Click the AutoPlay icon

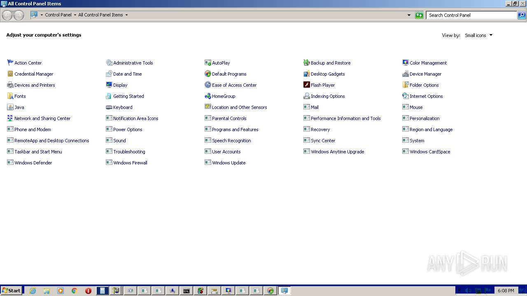[208, 63]
